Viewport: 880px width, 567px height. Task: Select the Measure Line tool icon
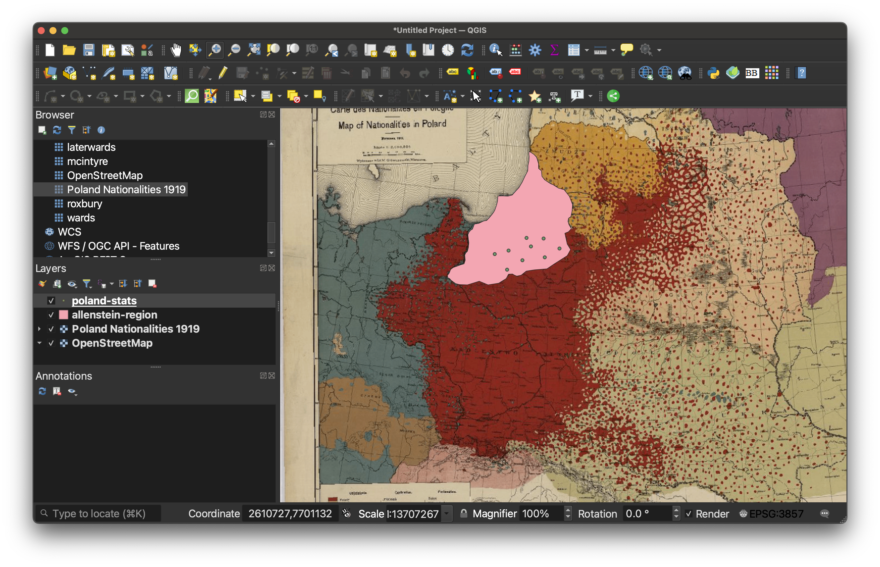point(598,49)
